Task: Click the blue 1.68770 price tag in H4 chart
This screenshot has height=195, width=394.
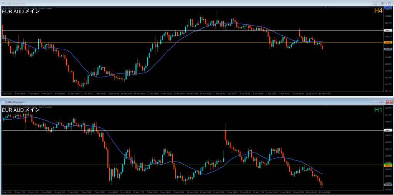Action: 388,7
